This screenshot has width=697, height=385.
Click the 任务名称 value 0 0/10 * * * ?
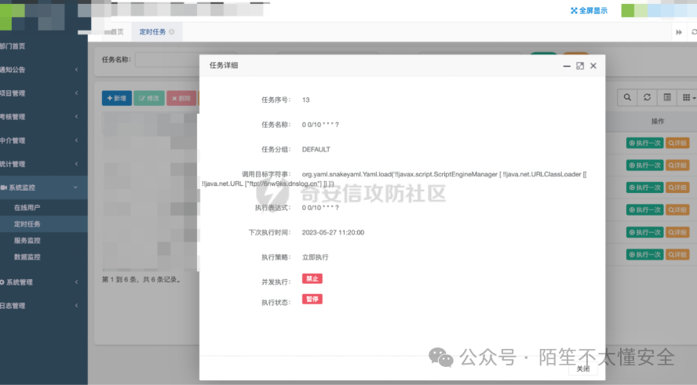point(320,125)
